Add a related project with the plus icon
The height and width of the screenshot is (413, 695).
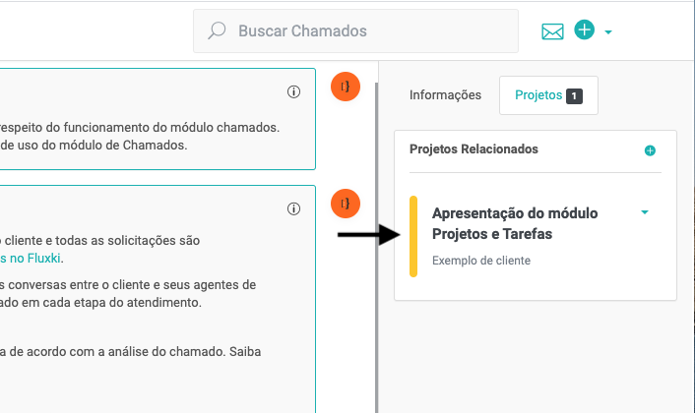[x=650, y=150]
